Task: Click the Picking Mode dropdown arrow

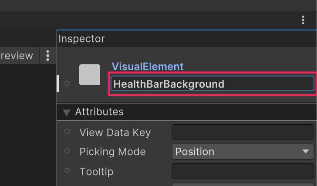Action: (305, 152)
